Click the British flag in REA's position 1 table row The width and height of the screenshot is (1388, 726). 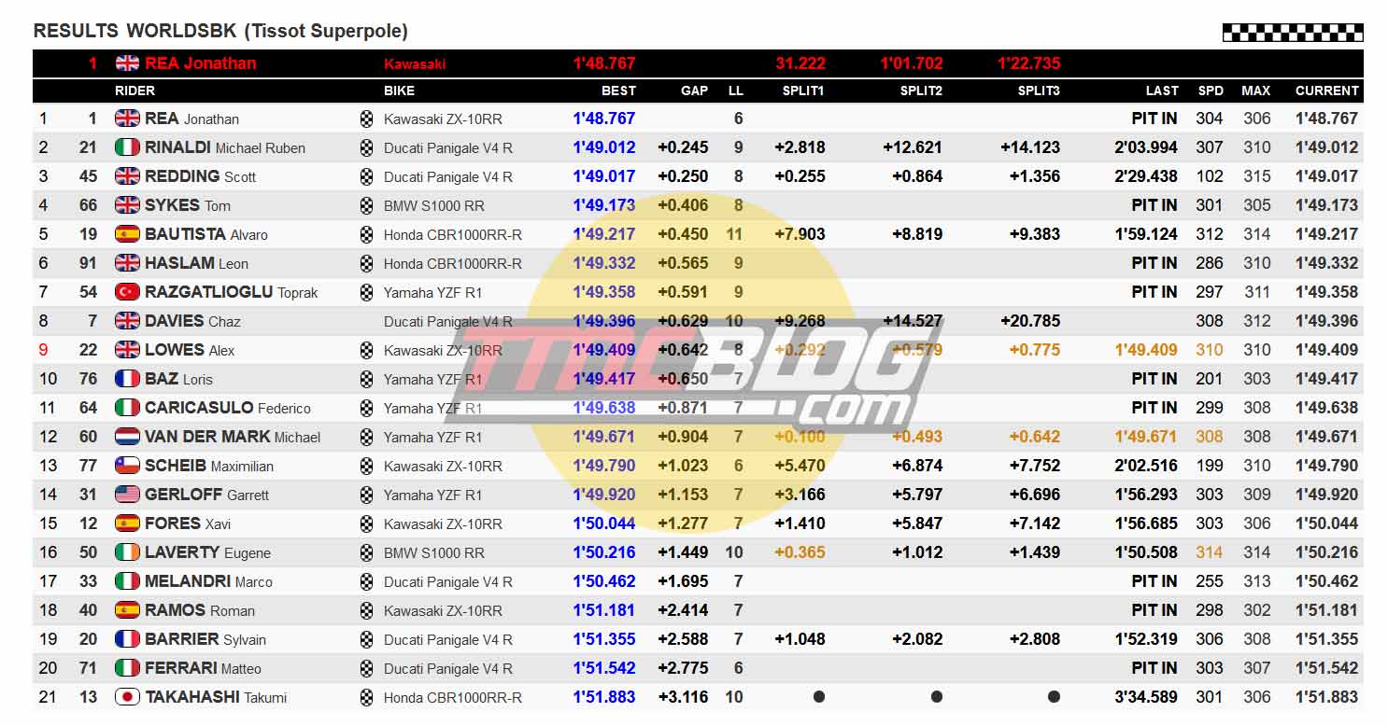127,119
